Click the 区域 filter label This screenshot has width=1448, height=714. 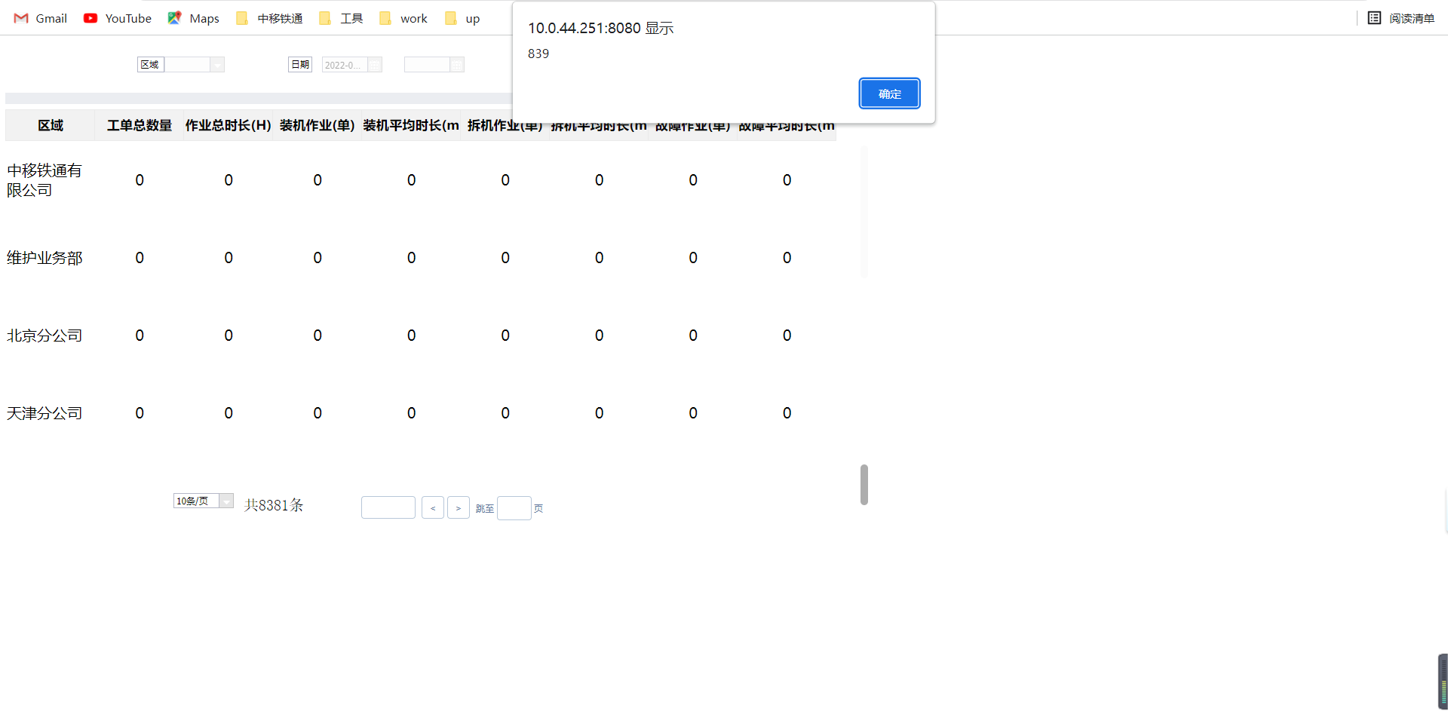(150, 65)
